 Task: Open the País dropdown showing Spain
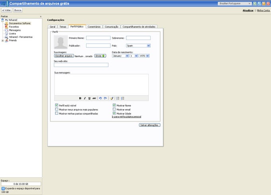click(x=138, y=46)
